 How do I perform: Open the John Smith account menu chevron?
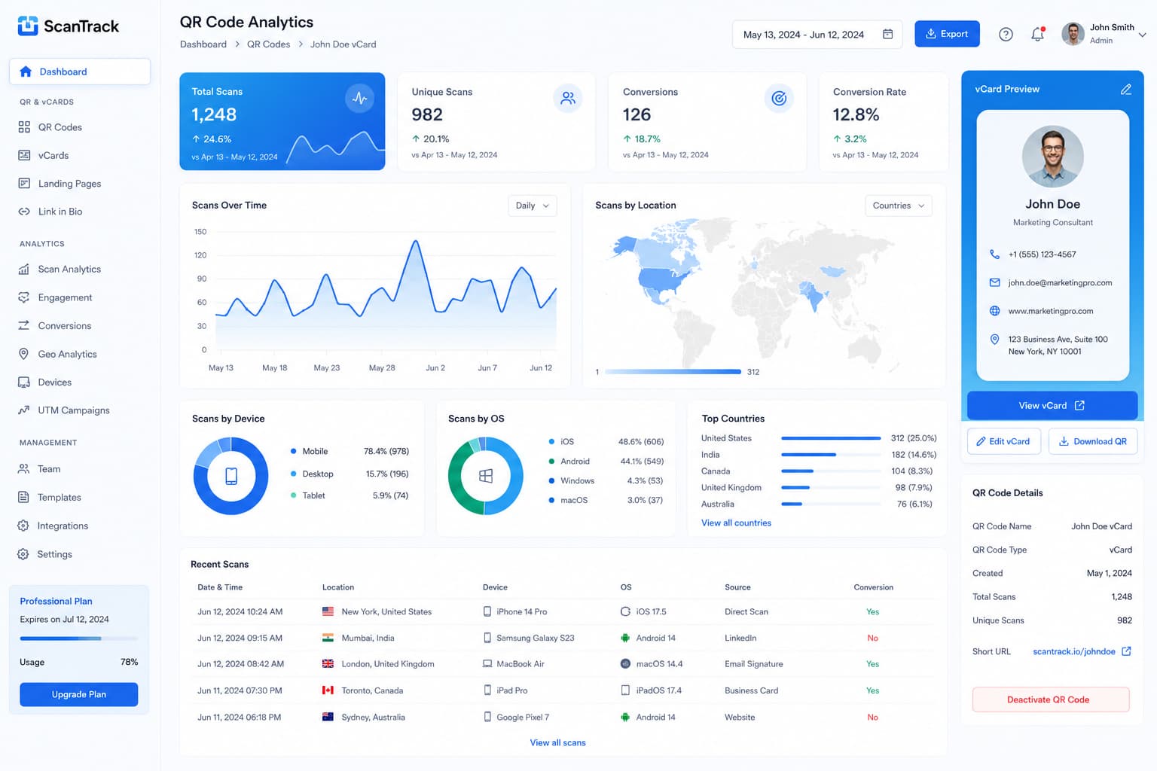1142,35
